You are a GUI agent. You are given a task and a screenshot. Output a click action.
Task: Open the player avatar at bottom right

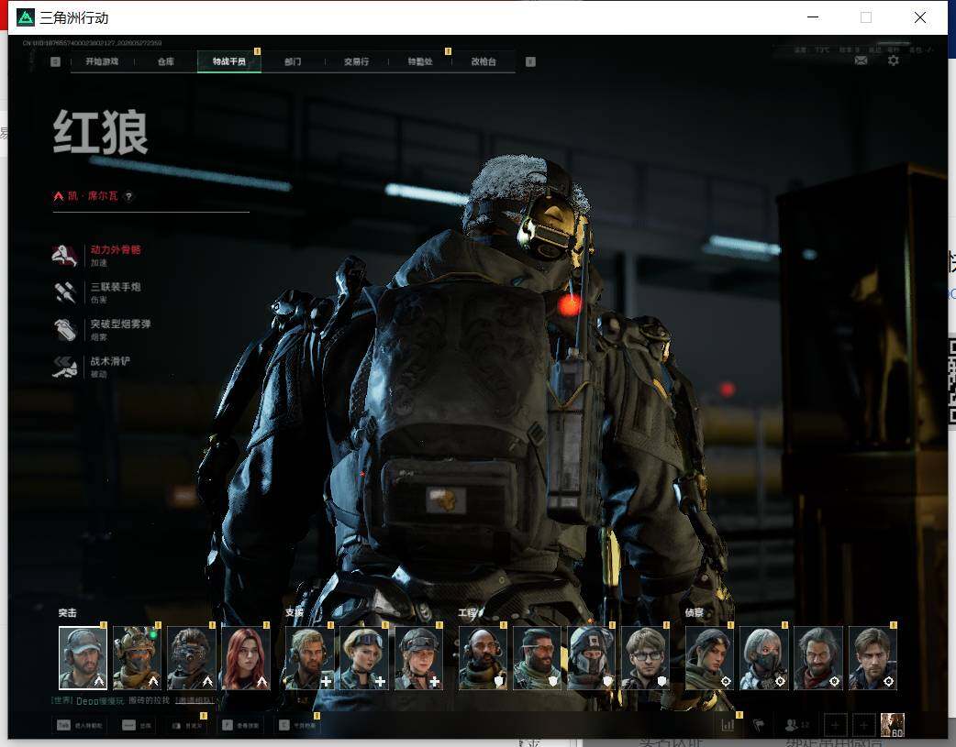tap(893, 725)
